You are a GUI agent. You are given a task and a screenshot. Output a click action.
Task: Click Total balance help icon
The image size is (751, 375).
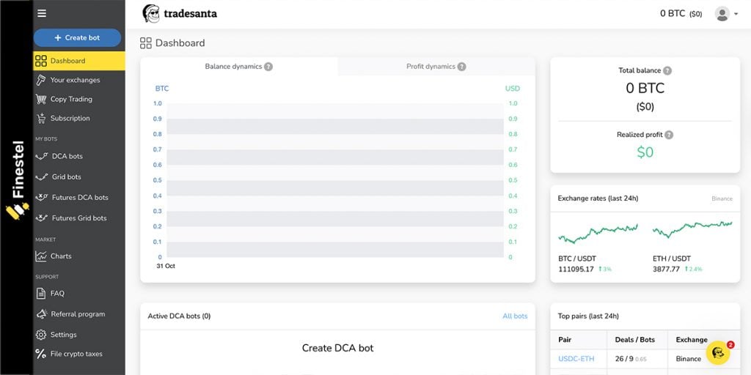pyautogui.click(x=667, y=70)
